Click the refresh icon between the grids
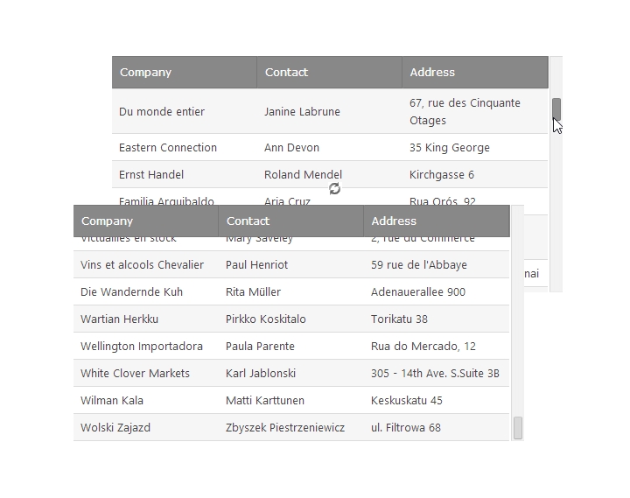 334,188
